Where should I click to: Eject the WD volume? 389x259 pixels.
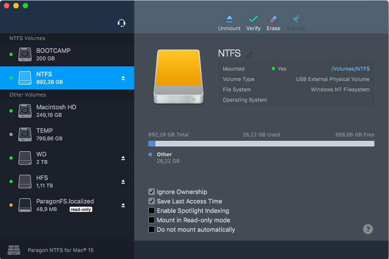click(123, 158)
